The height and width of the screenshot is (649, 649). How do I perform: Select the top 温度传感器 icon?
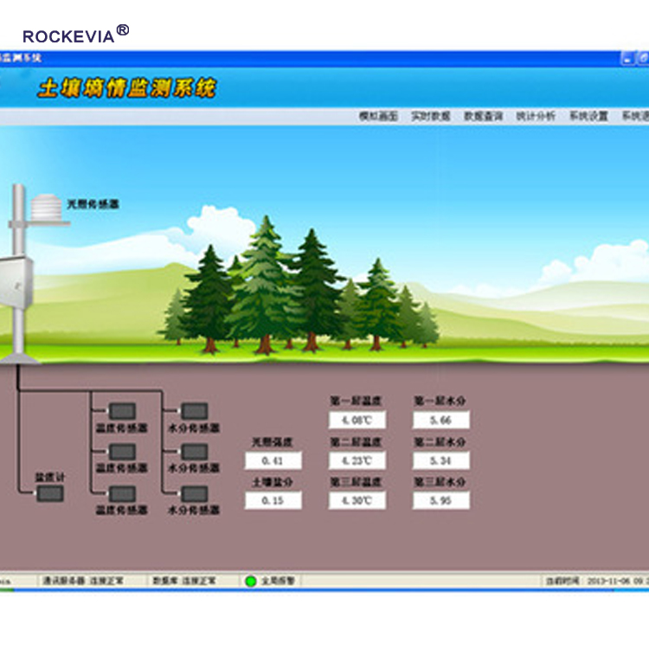click(x=121, y=410)
